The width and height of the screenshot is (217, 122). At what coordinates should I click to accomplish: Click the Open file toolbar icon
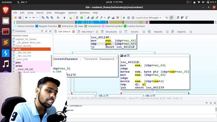(x=15, y=18)
